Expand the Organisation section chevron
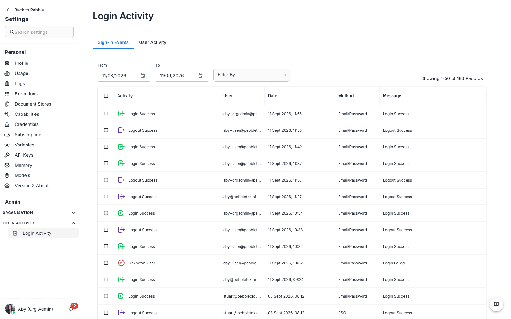This screenshot has height=319, width=511. (73, 213)
